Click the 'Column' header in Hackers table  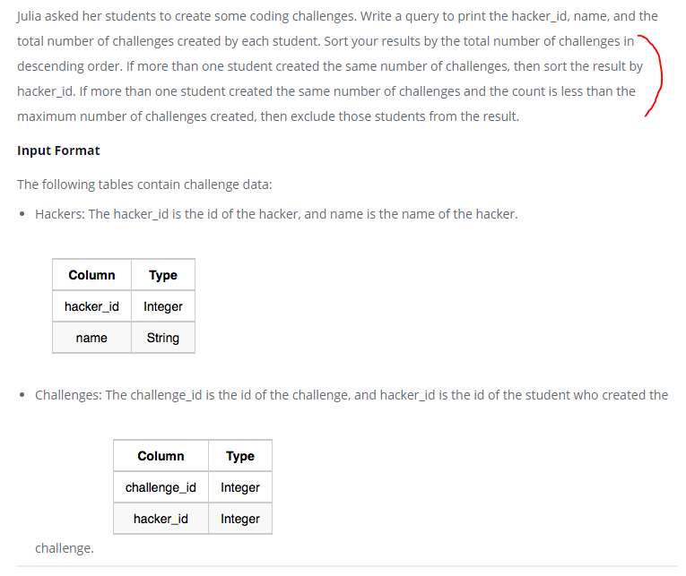pos(91,275)
